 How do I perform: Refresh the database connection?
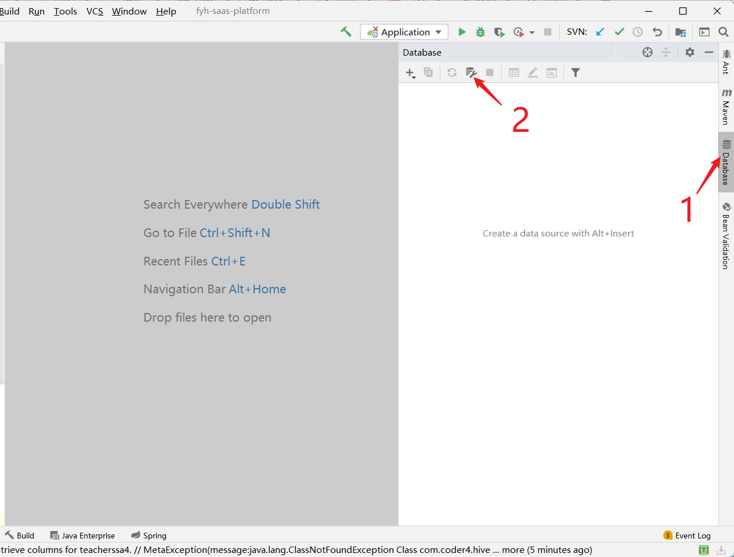[451, 72]
